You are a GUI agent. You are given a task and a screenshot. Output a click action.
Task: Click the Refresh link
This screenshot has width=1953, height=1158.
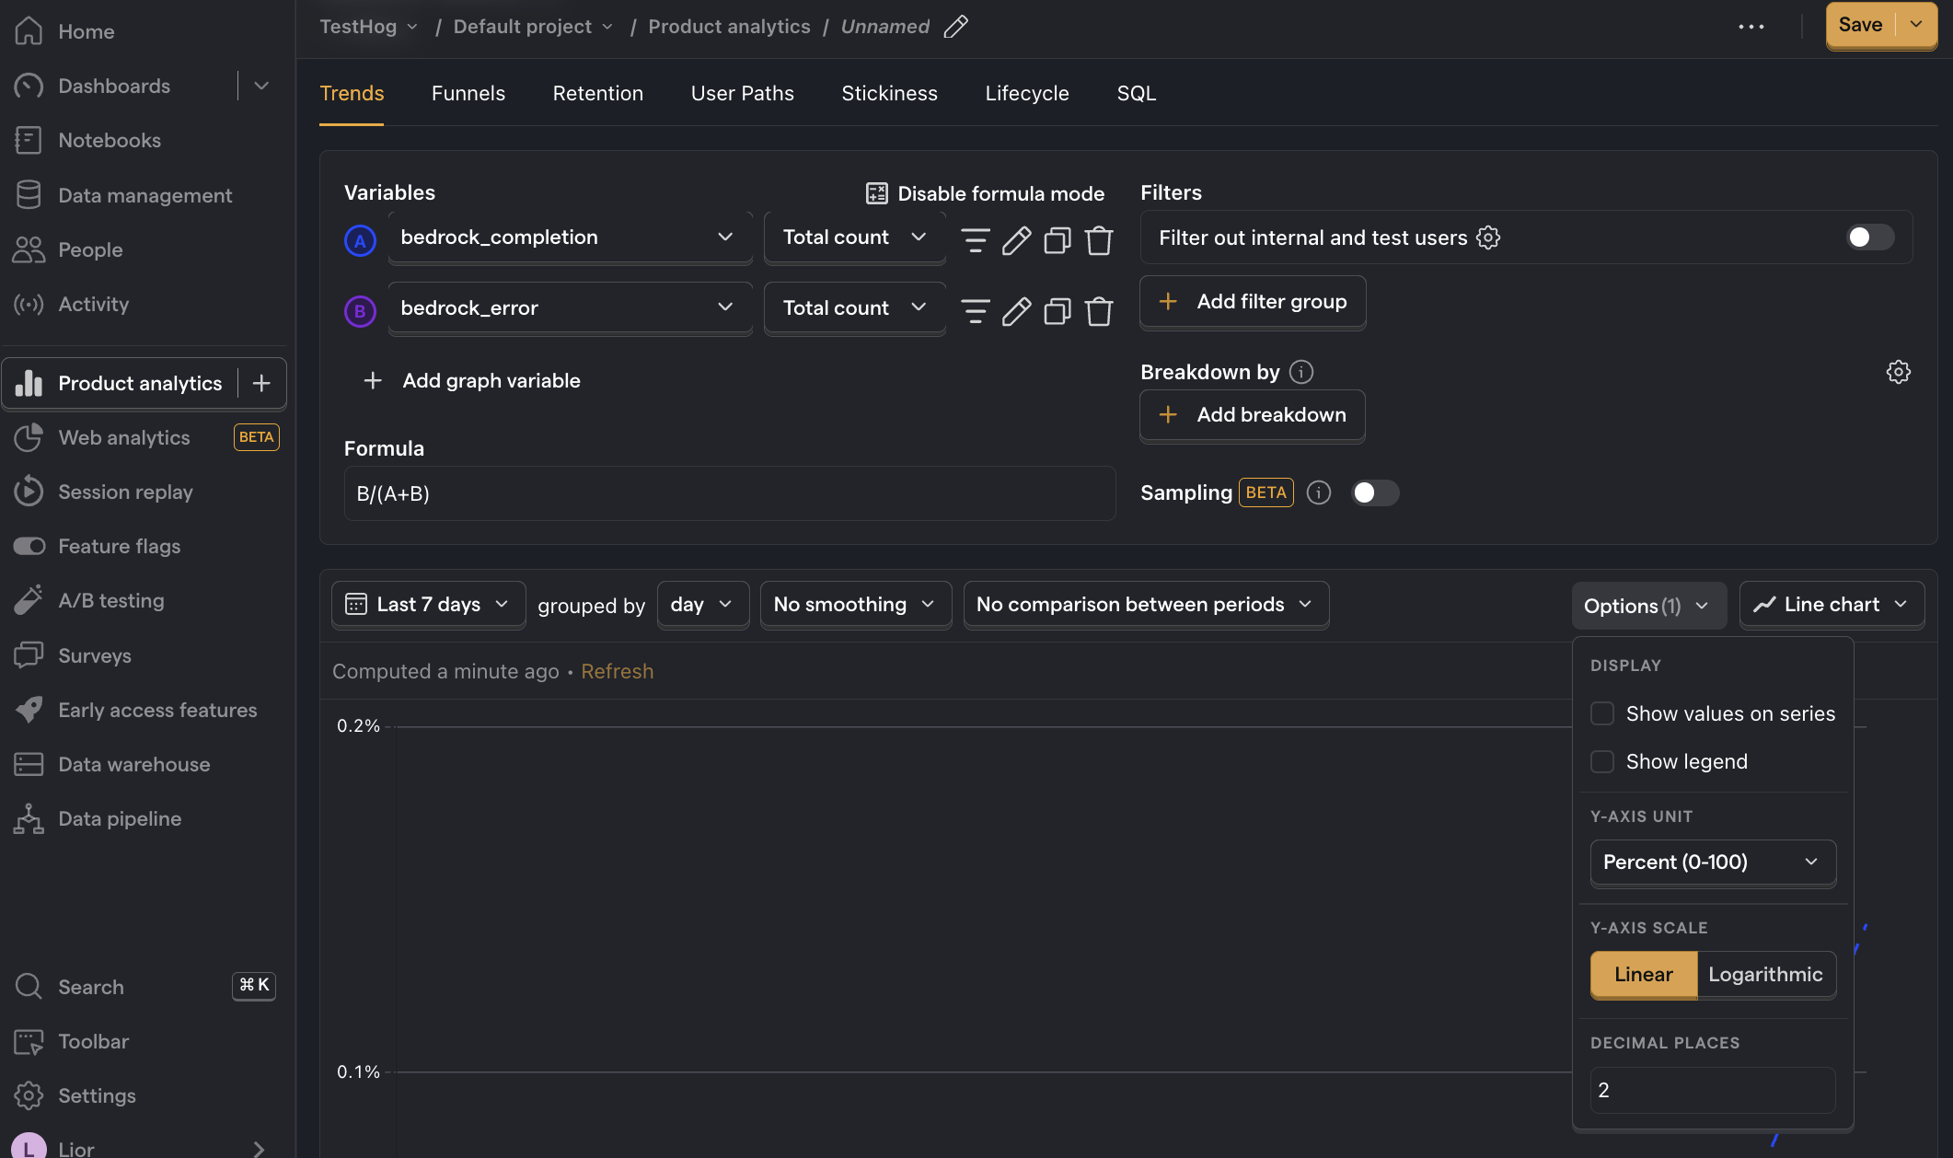pyautogui.click(x=618, y=671)
